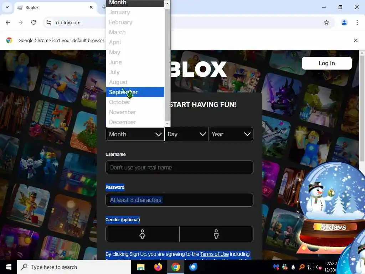
Task: Click the magnifier key tray icon
Action: coord(302,267)
